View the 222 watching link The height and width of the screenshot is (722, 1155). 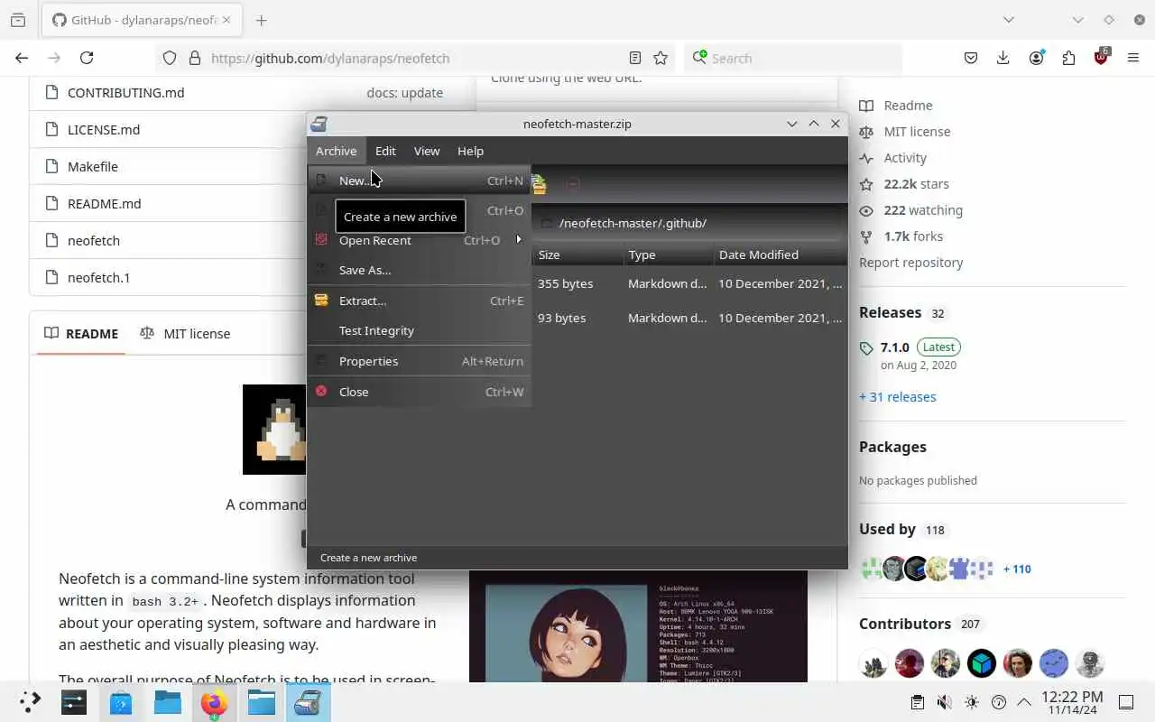pos(911,209)
